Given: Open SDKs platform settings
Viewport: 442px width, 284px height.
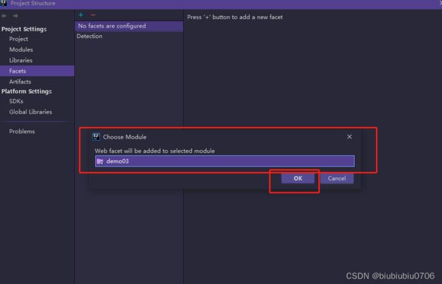Looking at the screenshot, I should [16, 101].
